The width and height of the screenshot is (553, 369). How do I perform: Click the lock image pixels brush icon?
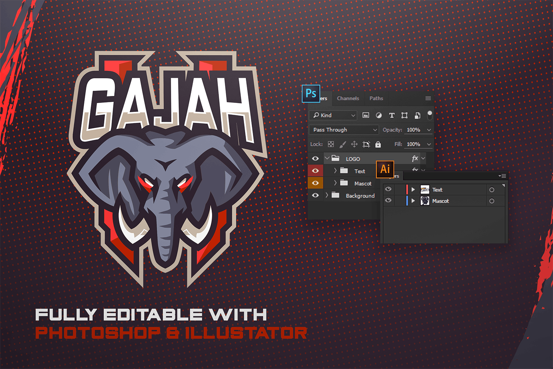point(342,144)
